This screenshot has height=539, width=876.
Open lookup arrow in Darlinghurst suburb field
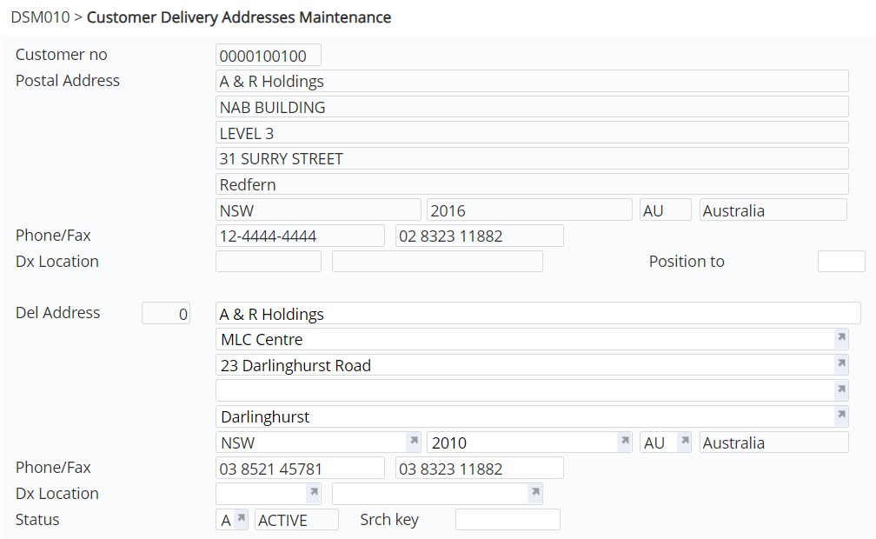[840, 416]
